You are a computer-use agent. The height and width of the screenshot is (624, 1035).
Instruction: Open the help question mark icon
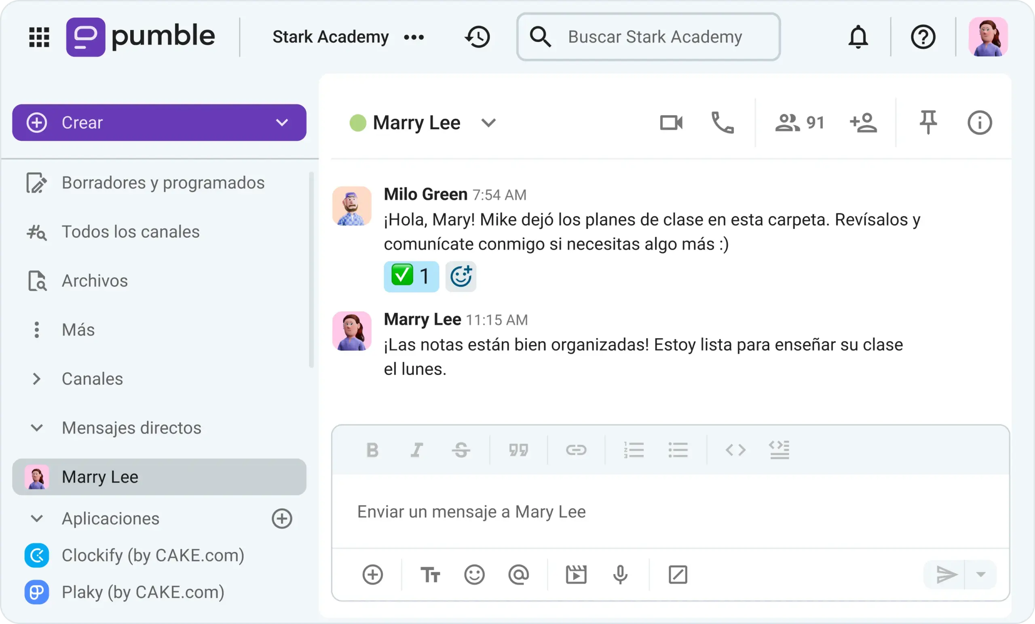tap(923, 37)
